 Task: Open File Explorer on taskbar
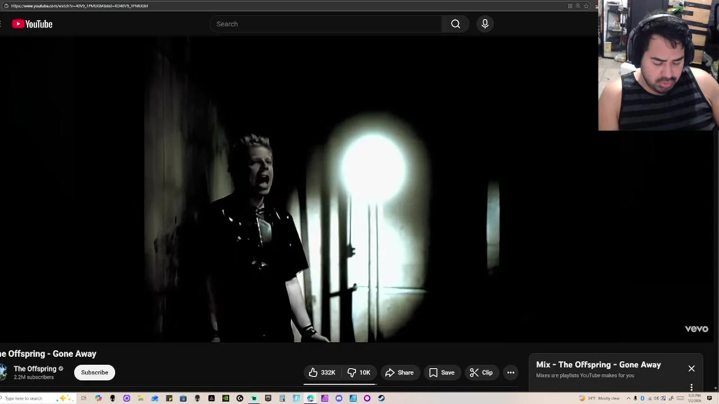tap(141, 398)
